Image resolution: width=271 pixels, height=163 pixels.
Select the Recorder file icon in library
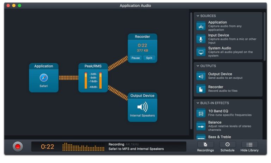click(201, 89)
